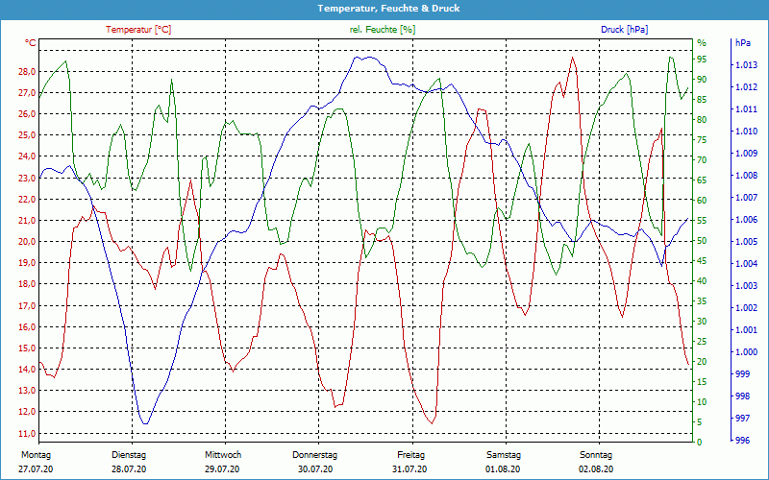Viewport: 769px width, 480px height.
Task: Click the "40" humidity axis value
Action: [x=703, y=281]
